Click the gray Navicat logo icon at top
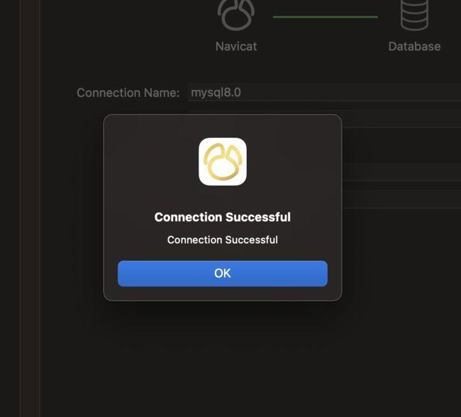This screenshot has height=417, width=461. tap(236, 15)
